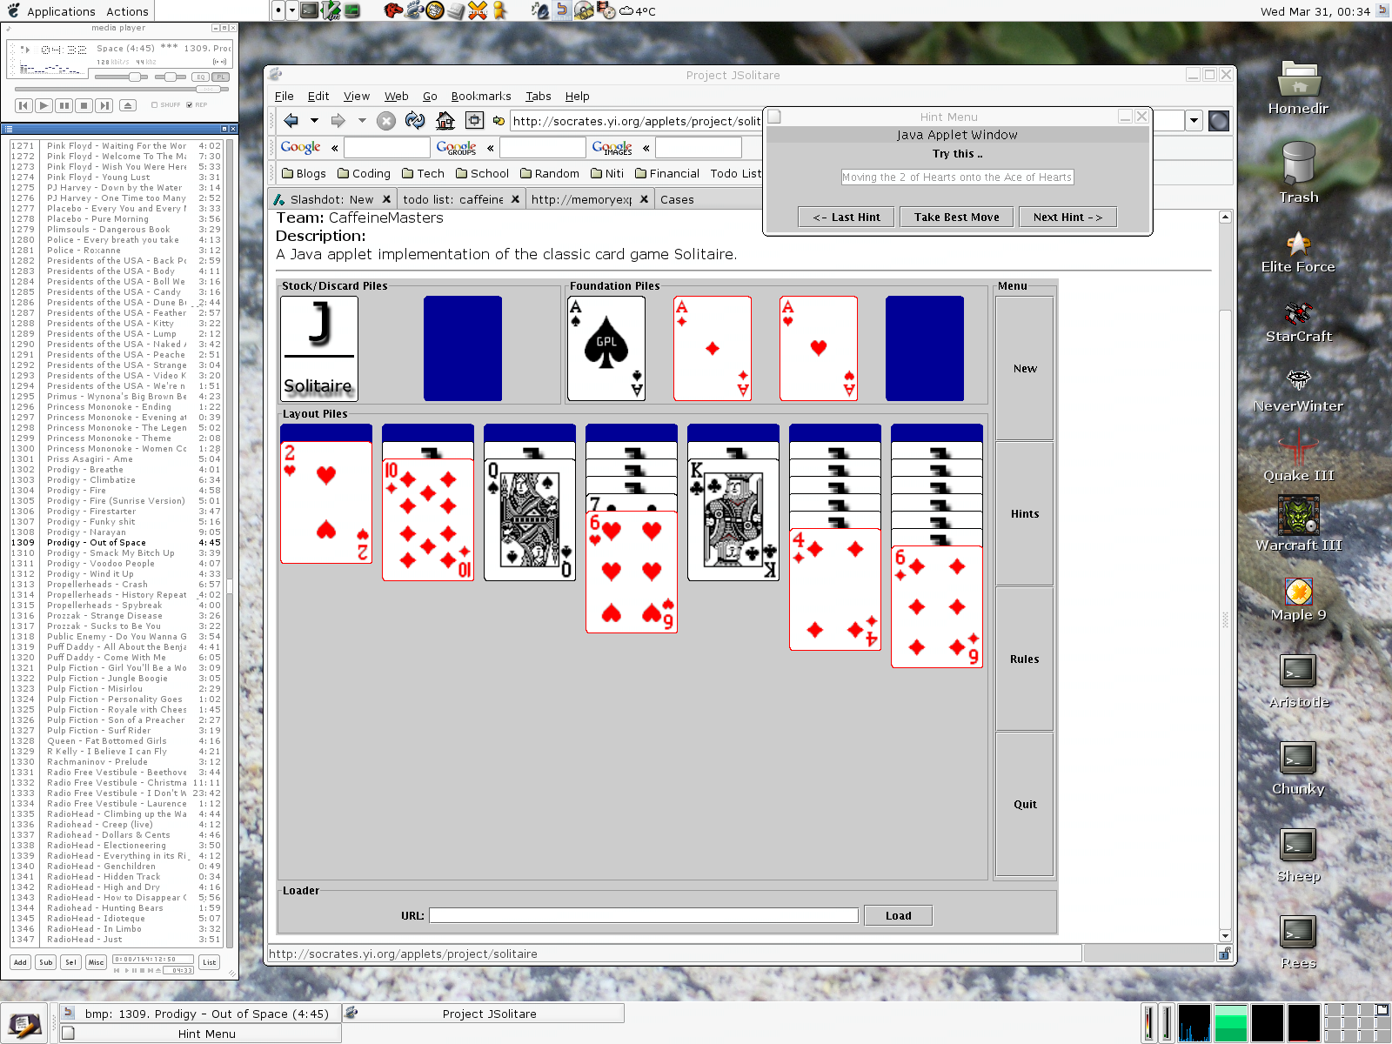Adjust the media player balance slider
The width and height of the screenshot is (1392, 1044).
[x=170, y=77]
